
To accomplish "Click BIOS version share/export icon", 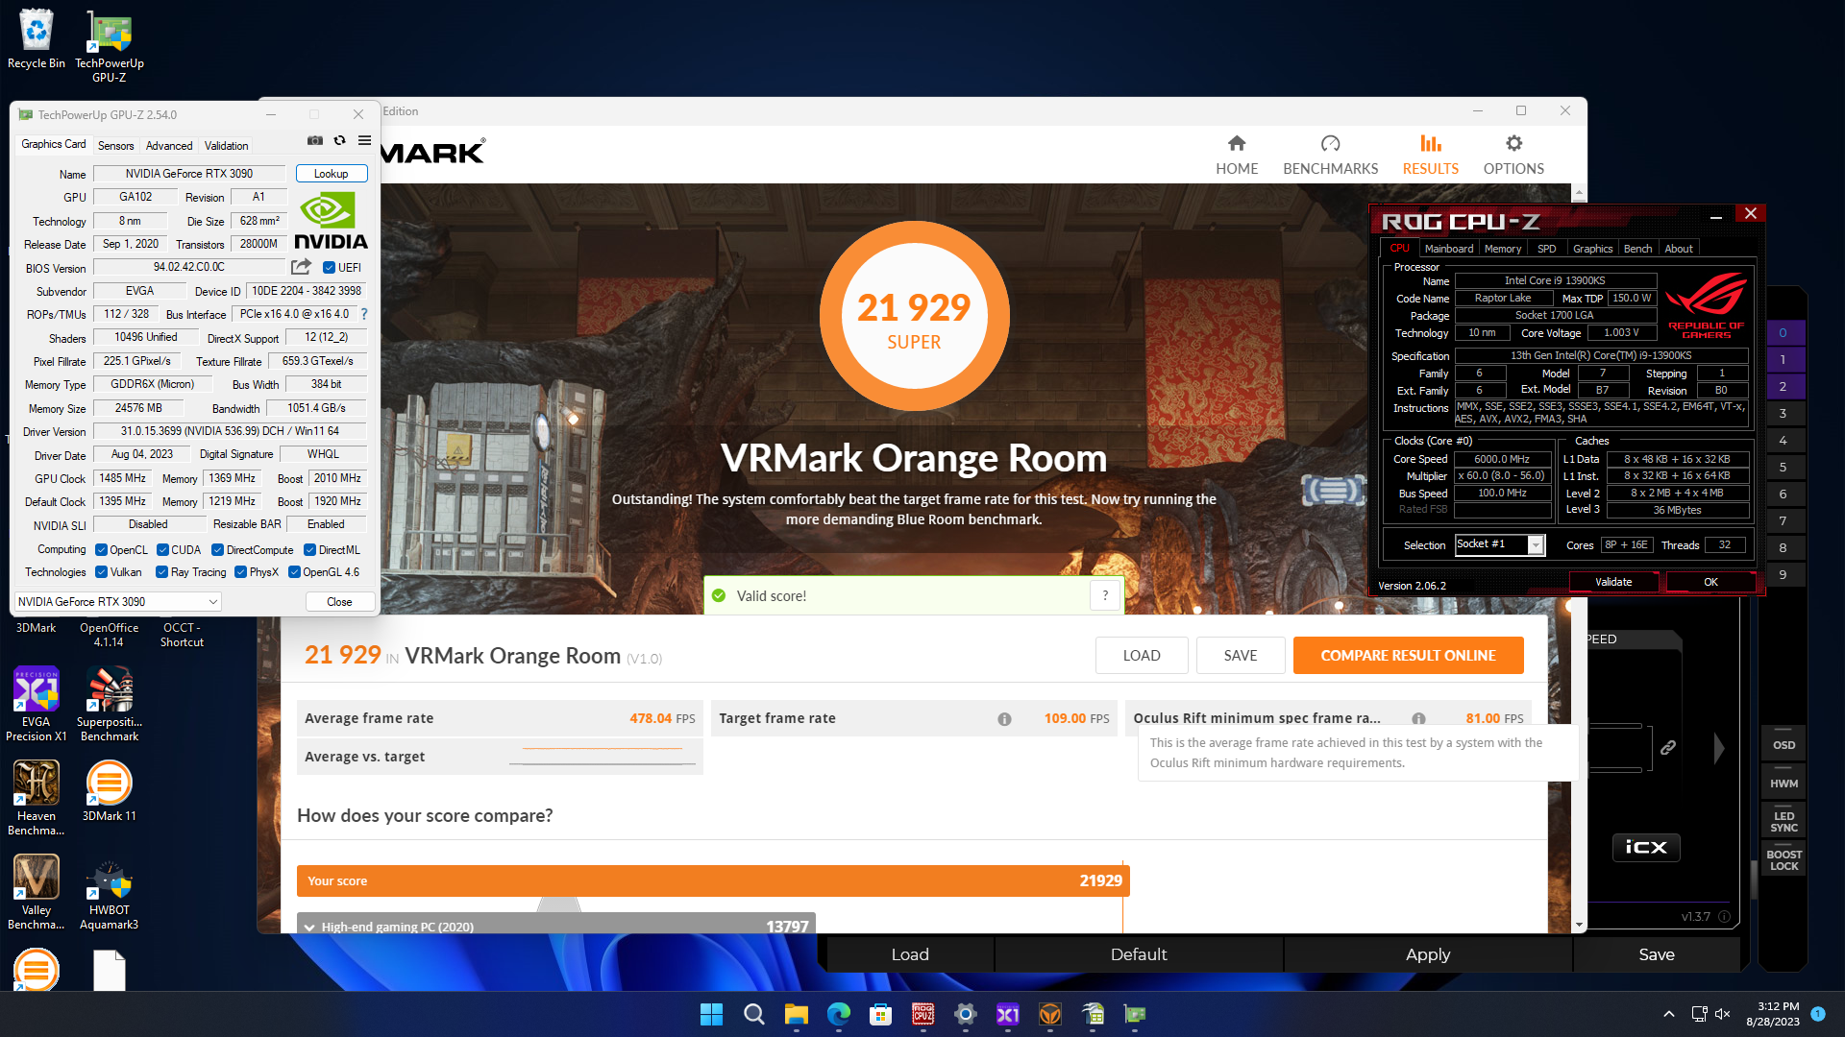I will [x=302, y=267].
